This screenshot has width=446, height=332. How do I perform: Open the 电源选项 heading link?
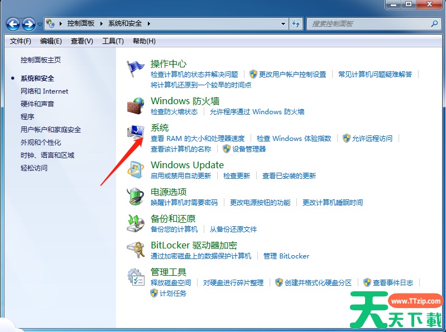tap(169, 192)
